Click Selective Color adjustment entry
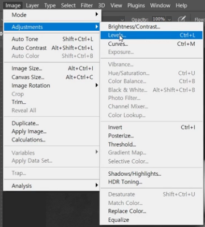Viewport: 205px width, 227px height. pos(151,161)
